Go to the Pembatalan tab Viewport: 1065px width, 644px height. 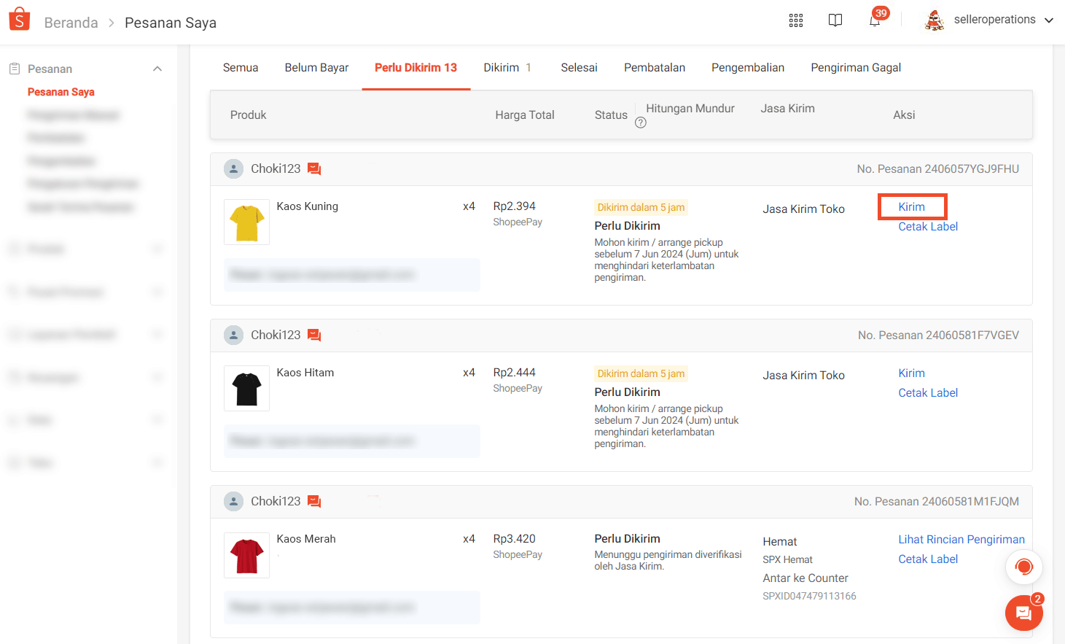[x=655, y=68]
